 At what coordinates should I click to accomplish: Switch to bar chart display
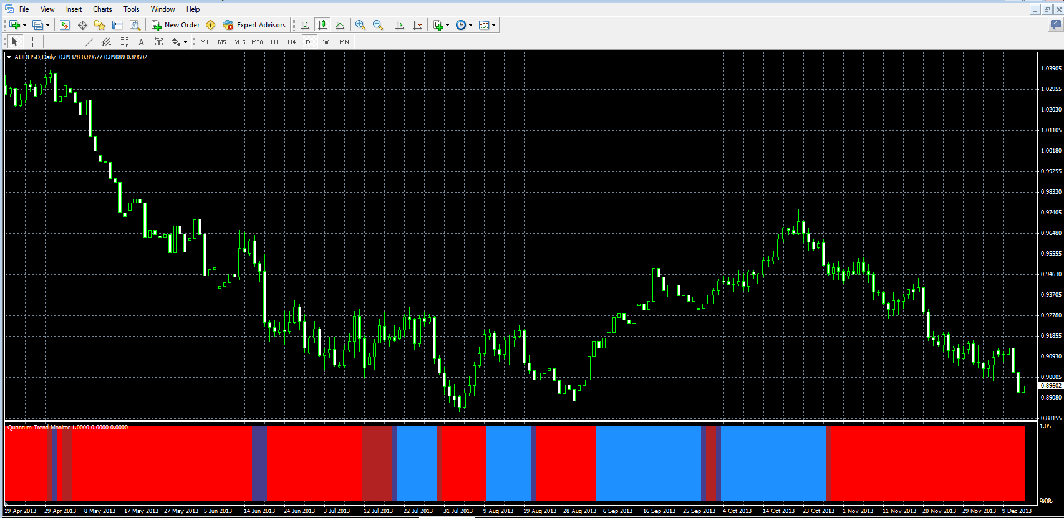pyautogui.click(x=305, y=25)
